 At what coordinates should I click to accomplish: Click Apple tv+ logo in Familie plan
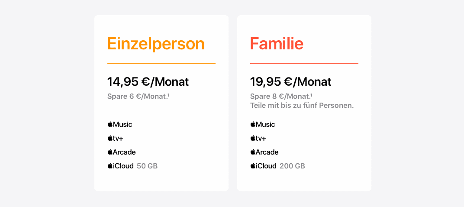pyautogui.click(x=258, y=138)
